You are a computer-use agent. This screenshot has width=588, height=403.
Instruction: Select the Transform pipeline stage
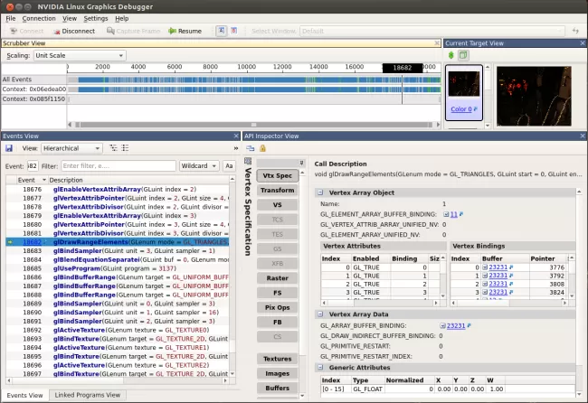278,191
